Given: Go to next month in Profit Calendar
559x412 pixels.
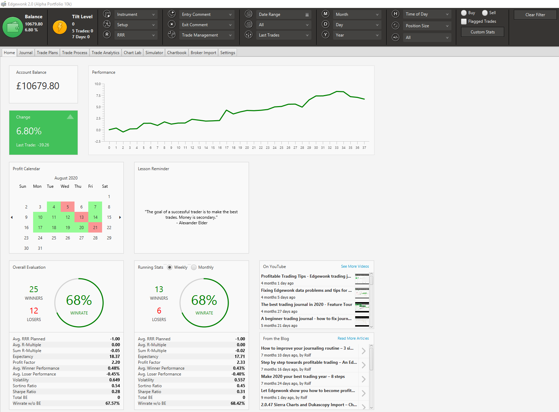Looking at the screenshot, I should (x=120, y=217).
